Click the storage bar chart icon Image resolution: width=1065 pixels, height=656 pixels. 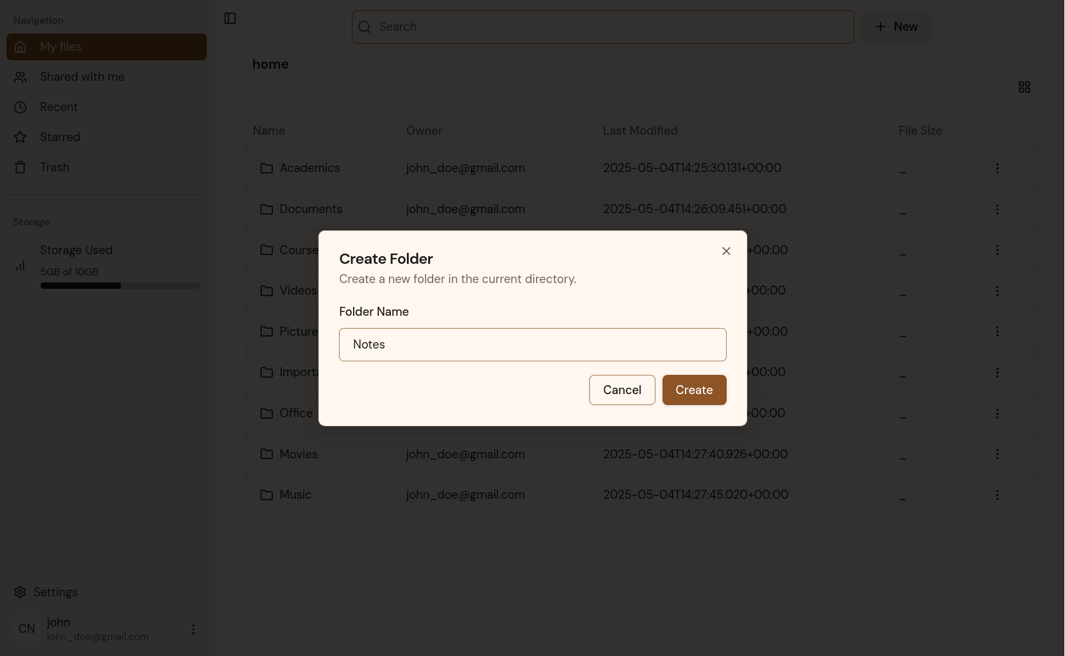pos(21,266)
